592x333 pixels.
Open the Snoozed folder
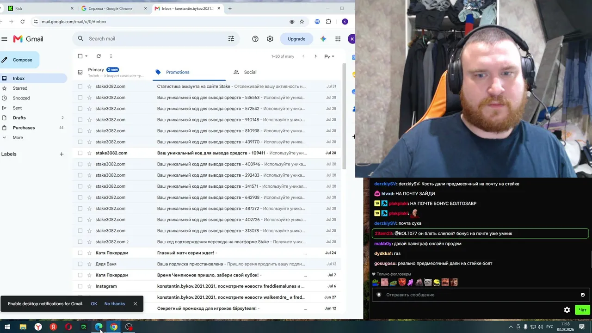pos(33,98)
